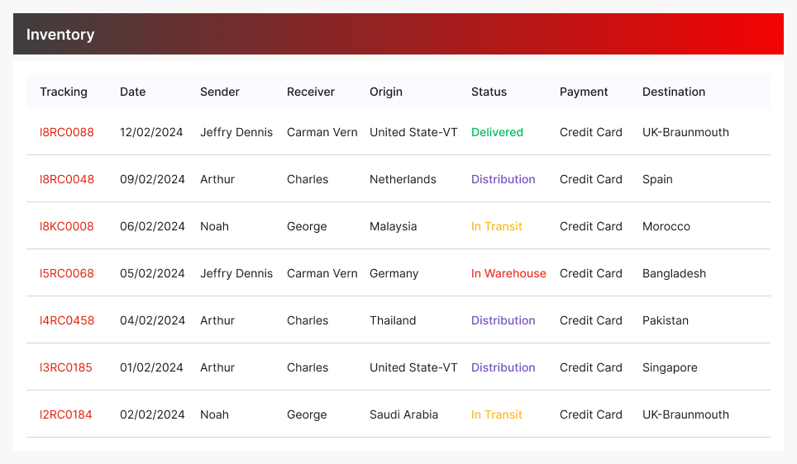Screen dimensions: 797x464
Task: Click the Payment column header
Action: pyautogui.click(x=584, y=92)
